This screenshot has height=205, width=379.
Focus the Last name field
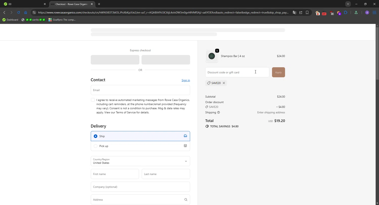[166, 174]
